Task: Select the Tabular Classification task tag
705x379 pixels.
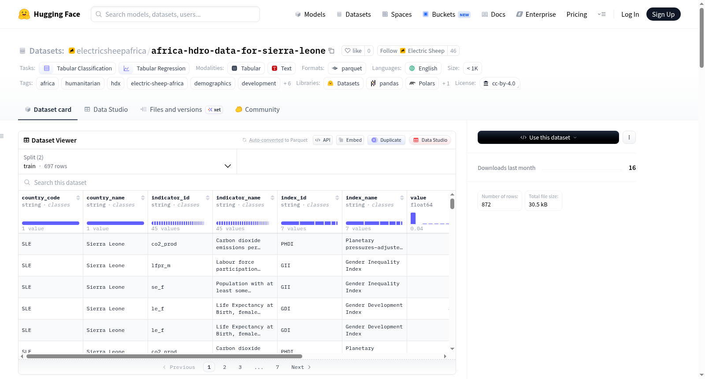Action: (78, 68)
